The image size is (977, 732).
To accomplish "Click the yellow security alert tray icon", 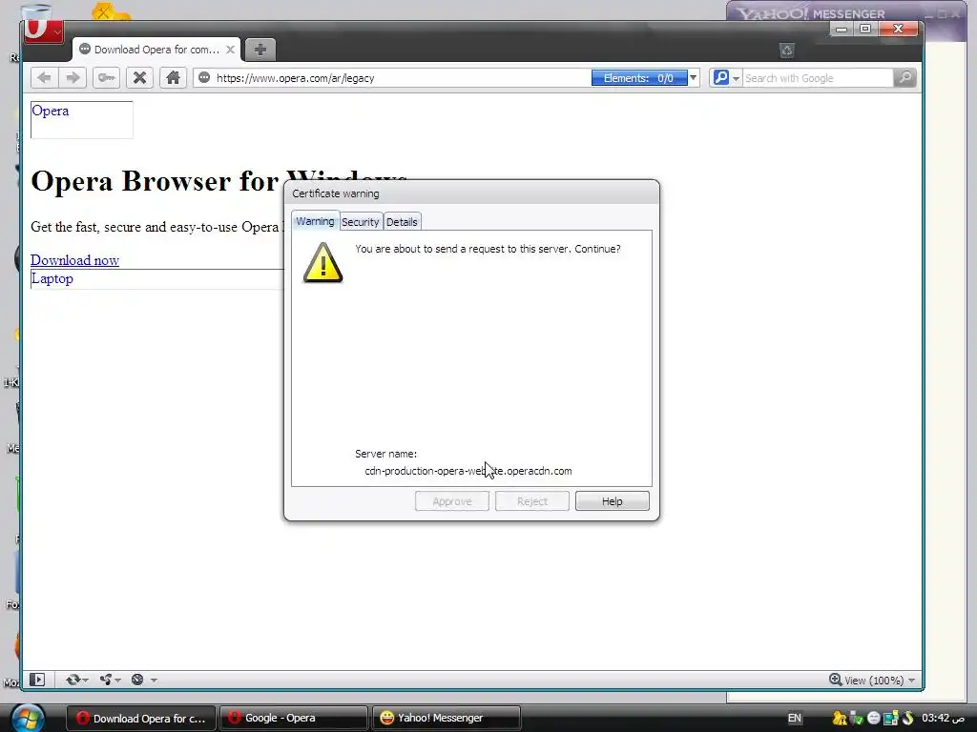I will tap(840, 718).
